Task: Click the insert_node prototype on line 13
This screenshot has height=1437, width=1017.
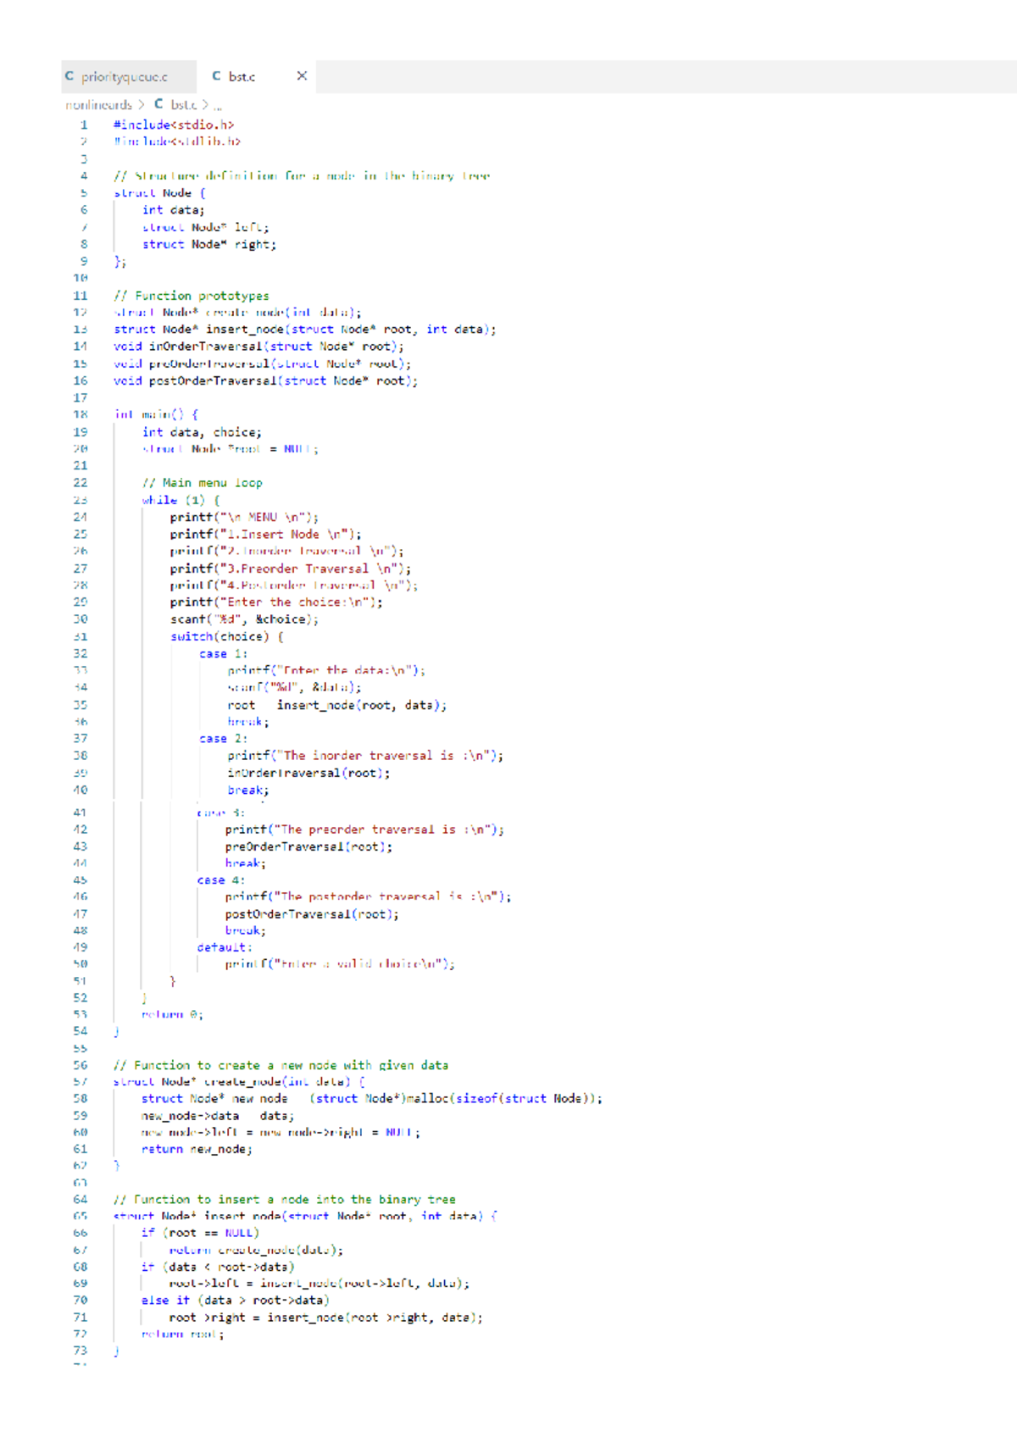Action: tap(305, 330)
